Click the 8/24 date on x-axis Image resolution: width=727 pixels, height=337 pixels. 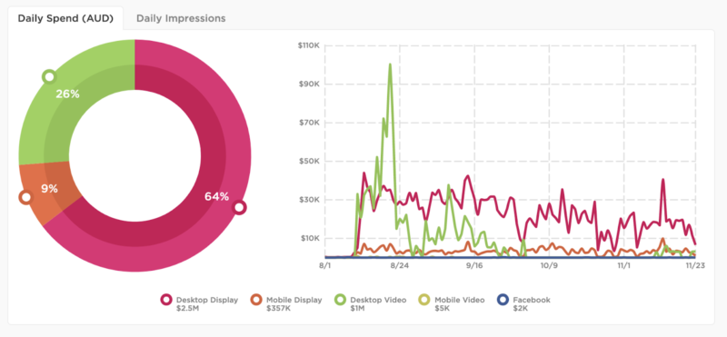400,266
